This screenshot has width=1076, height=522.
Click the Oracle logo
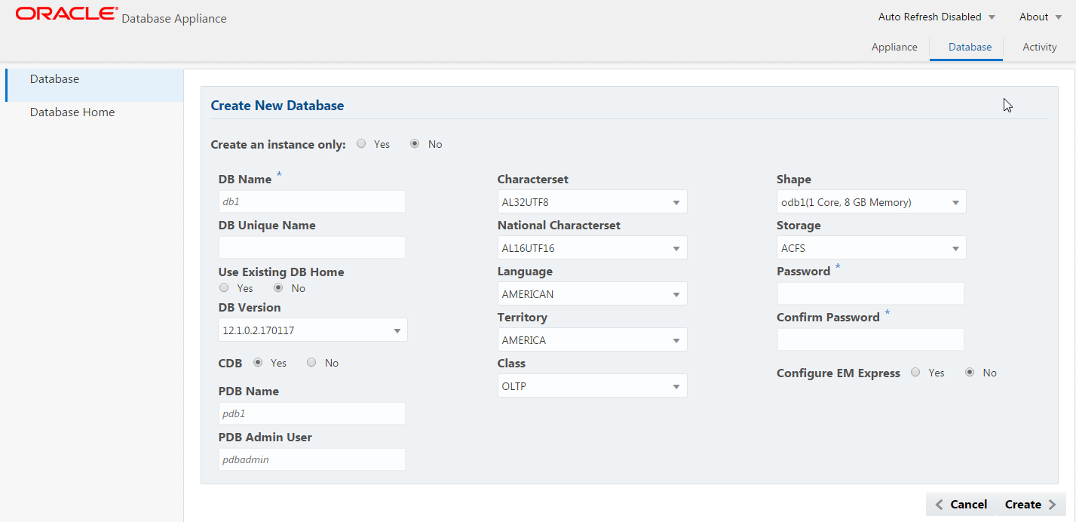pos(66,14)
